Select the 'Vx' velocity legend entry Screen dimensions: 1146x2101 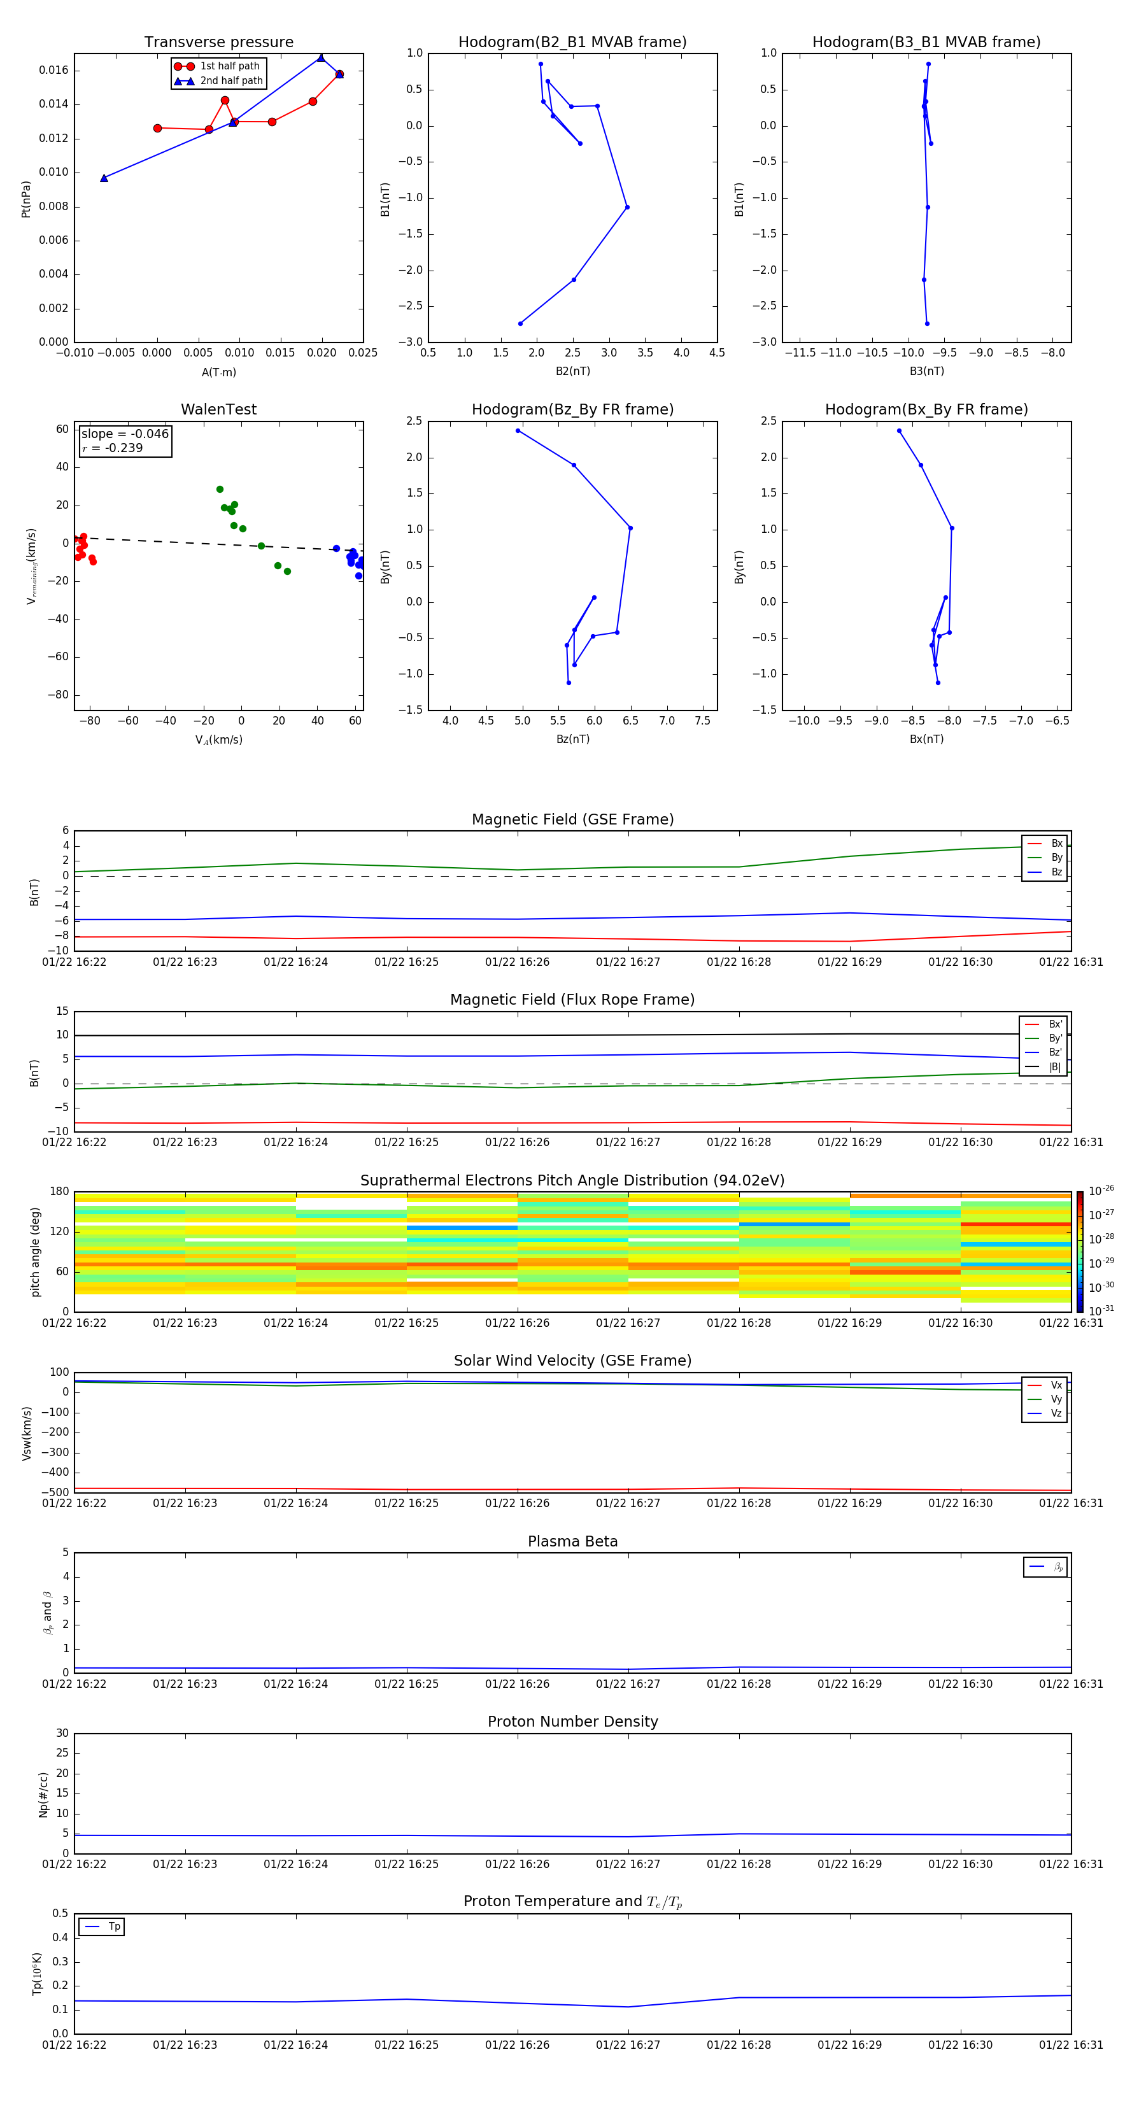[1045, 1385]
